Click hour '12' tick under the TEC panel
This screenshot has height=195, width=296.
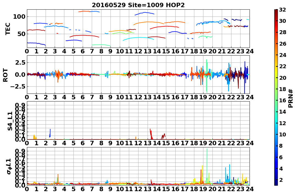(x=138, y=51)
